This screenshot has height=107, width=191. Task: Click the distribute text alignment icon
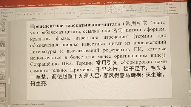70,13
